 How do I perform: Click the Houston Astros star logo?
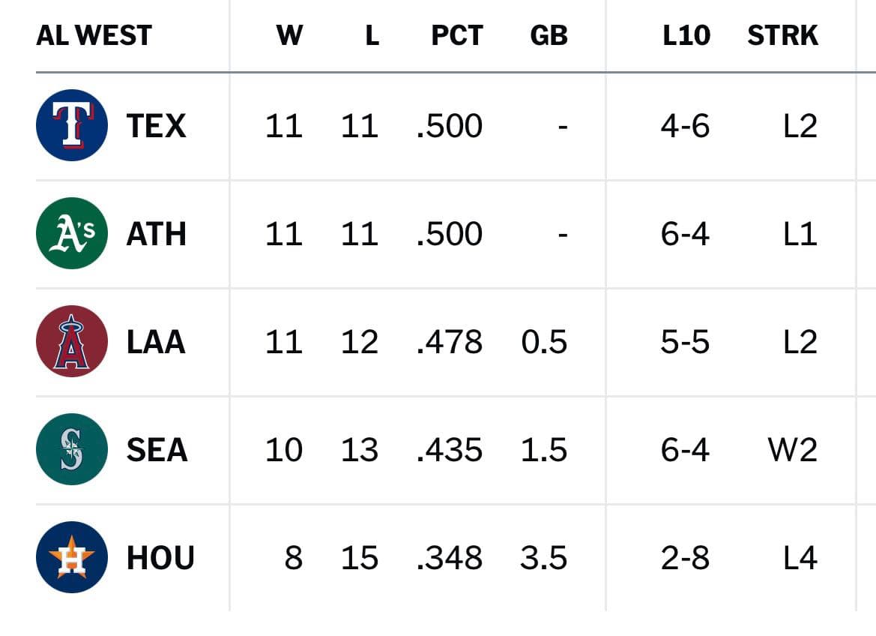point(71,557)
